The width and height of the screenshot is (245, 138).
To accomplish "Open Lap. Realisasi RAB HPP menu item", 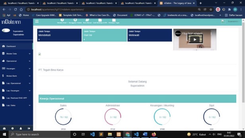I will click(16, 98).
